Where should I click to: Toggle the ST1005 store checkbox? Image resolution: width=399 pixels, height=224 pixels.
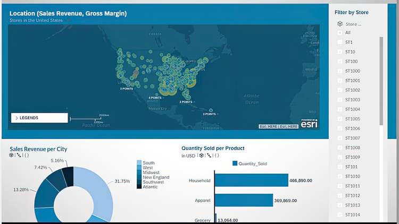[340, 119]
